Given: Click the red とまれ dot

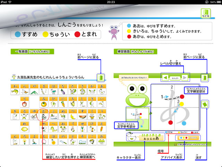Looking at the screenshot, I should [x=77, y=34].
